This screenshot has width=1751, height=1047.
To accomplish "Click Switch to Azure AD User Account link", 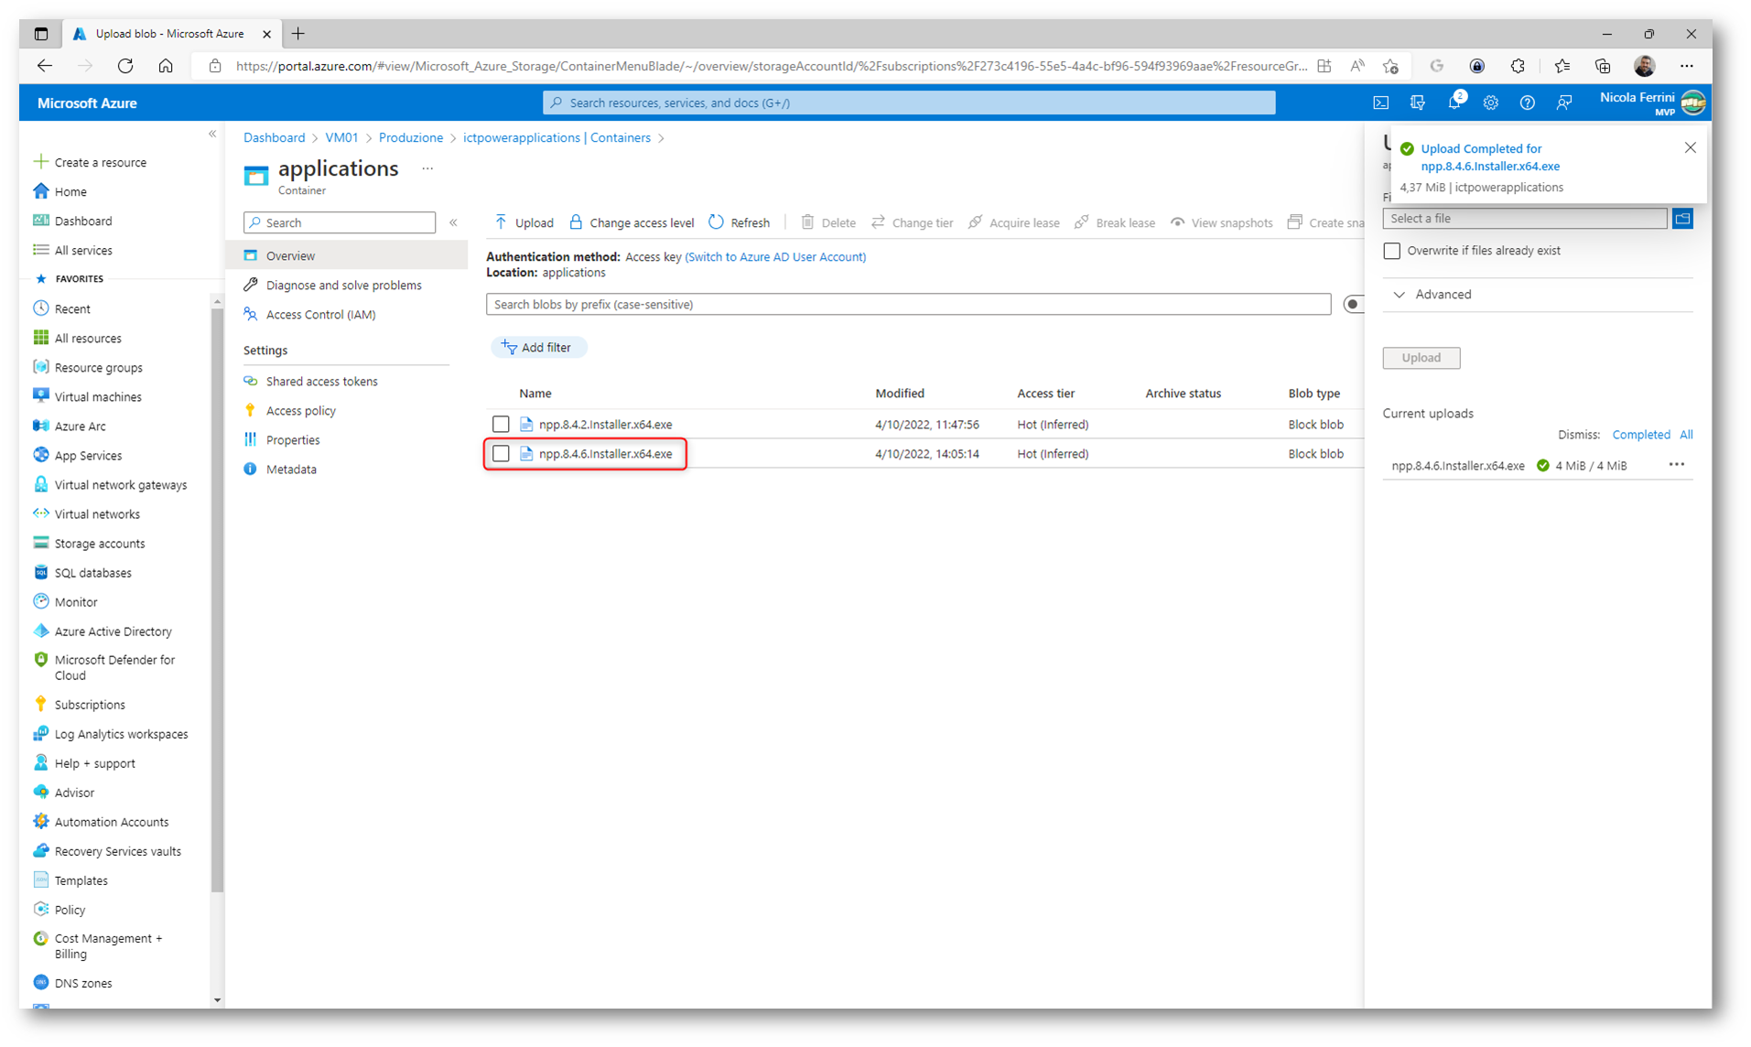I will [775, 256].
